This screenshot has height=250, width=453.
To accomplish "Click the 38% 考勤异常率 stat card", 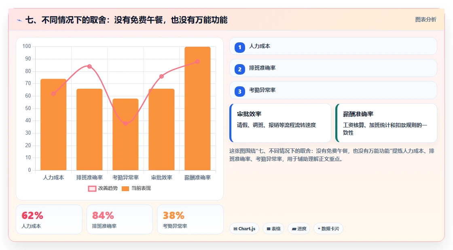I will [190, 219].
